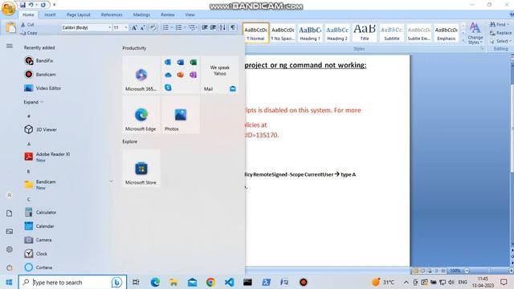Open Microsoft 365 tile
The height and width of the screenshot is (289, 514).
[141, 75]
